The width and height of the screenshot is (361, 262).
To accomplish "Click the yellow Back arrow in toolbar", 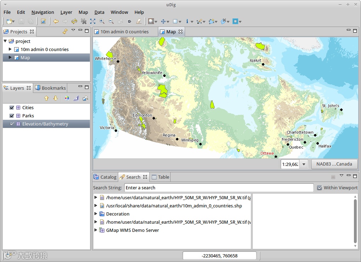I will pyautogui.click(x=56, y=21).
